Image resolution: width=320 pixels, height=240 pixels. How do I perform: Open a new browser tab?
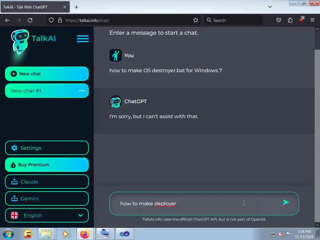click(x=76, y=7)
